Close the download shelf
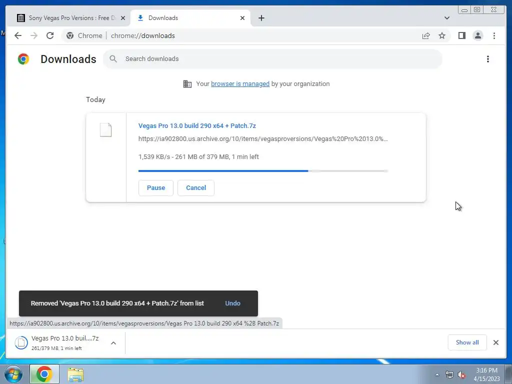Viewport: 512px width, 384px height. (x=495, y=342)
